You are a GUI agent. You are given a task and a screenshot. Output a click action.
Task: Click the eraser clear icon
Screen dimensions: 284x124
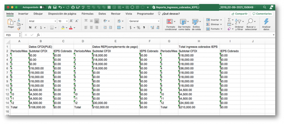click(229, 29)
